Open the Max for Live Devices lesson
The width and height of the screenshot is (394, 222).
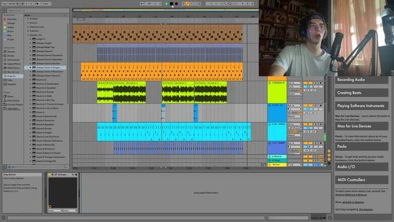tap(361, 126)
